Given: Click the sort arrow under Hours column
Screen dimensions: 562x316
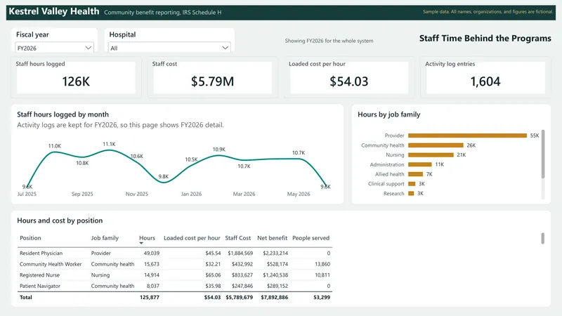Looking at the screenshot, I should tap(141, 243).
